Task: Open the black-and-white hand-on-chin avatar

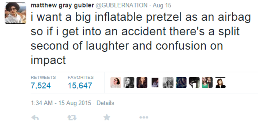Action: 129,82
